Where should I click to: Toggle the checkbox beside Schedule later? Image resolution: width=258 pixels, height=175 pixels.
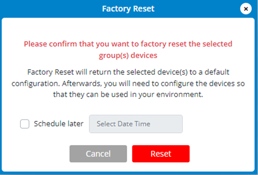click(25, 124)
